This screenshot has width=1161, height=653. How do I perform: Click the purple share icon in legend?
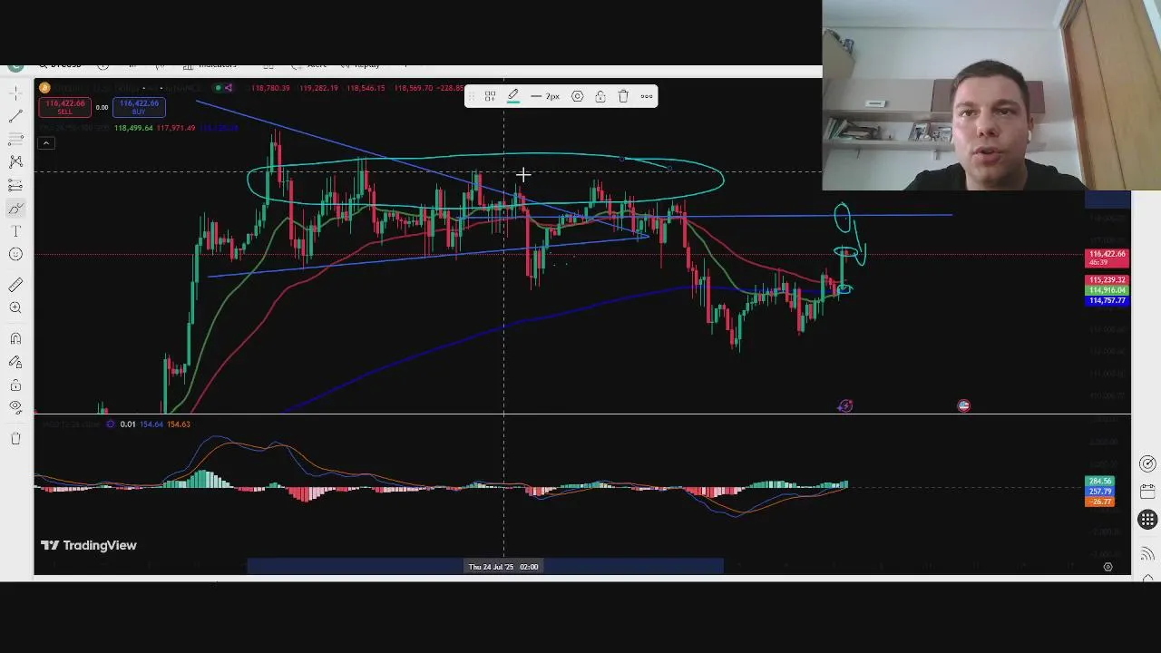point(229,88)
